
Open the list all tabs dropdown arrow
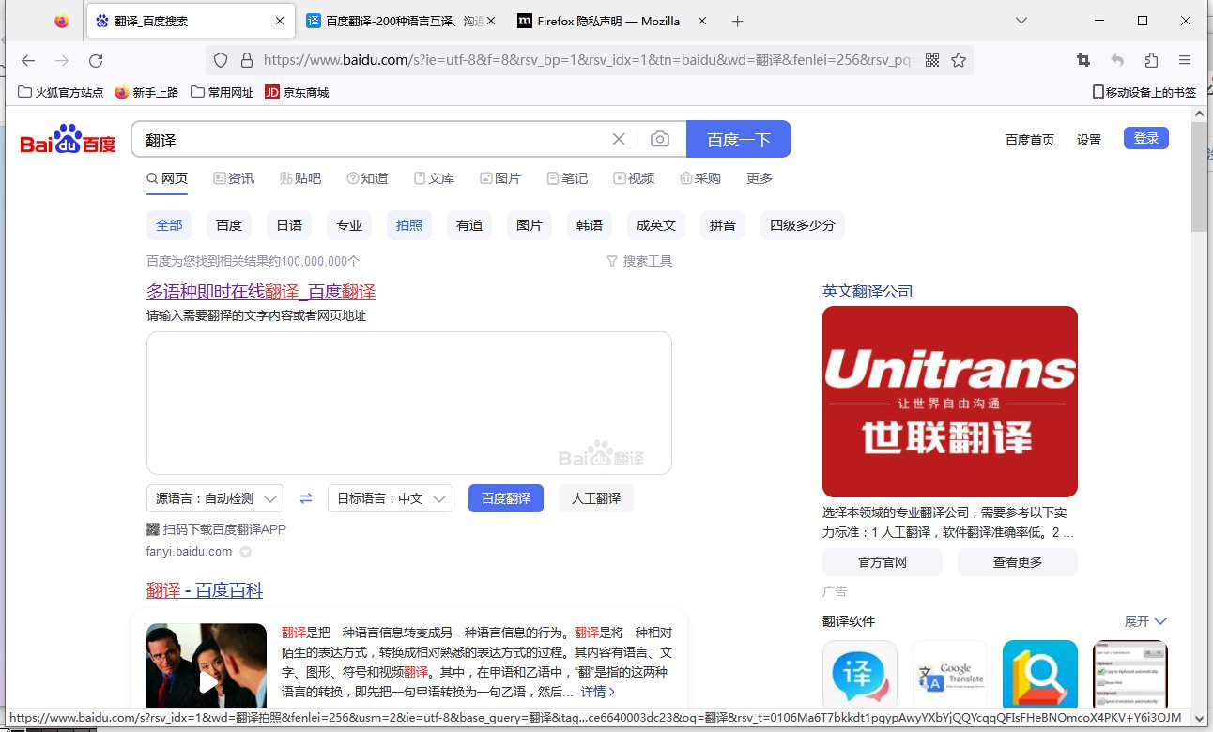[x=1021, y=21]
